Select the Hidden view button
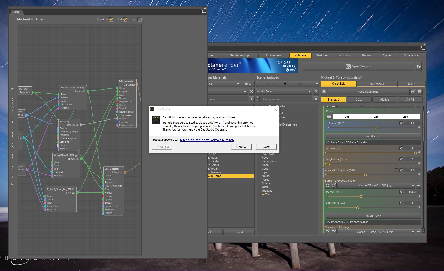This screenshot has width=444, height=271. 384,100
